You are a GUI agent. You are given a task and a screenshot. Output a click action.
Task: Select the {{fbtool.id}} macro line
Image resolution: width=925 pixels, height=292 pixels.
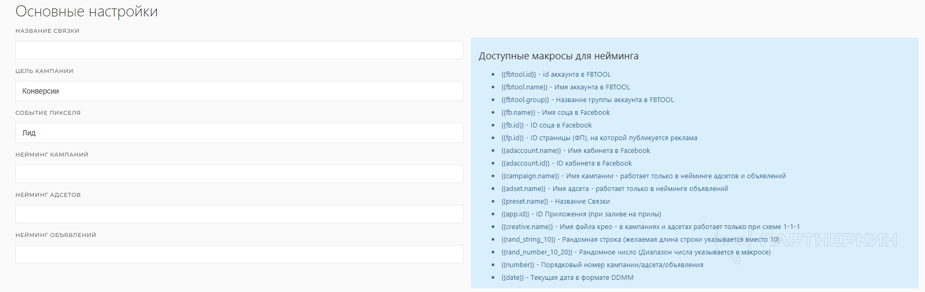click(556, 75)
